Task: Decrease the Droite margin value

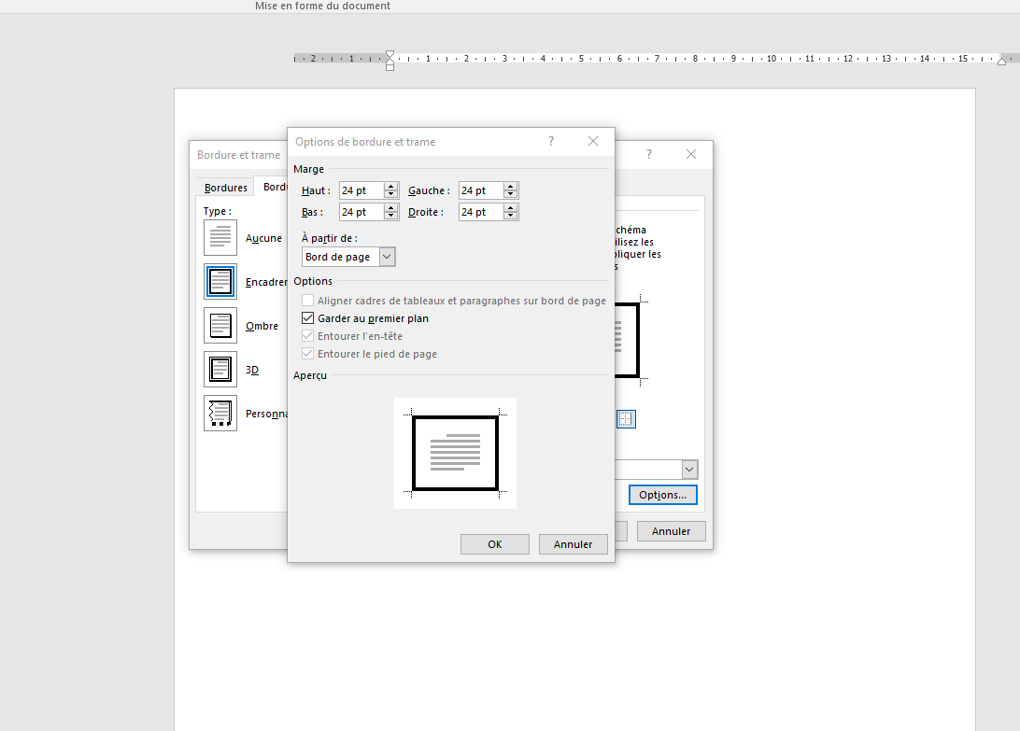Action: (x=511, y=216)
